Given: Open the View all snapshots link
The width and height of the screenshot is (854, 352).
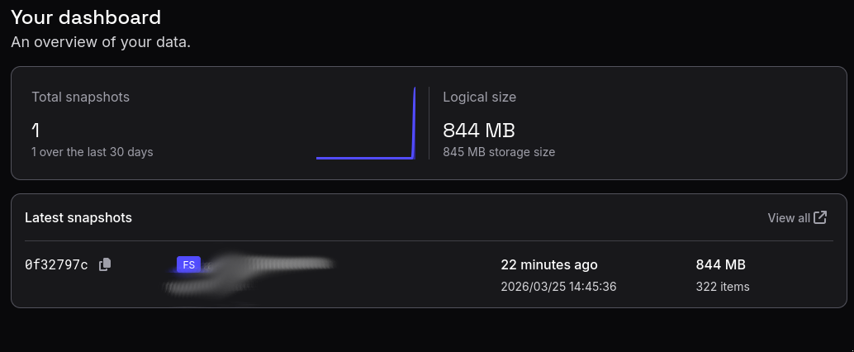Looking at the screenshot, I should pos(789,218).
